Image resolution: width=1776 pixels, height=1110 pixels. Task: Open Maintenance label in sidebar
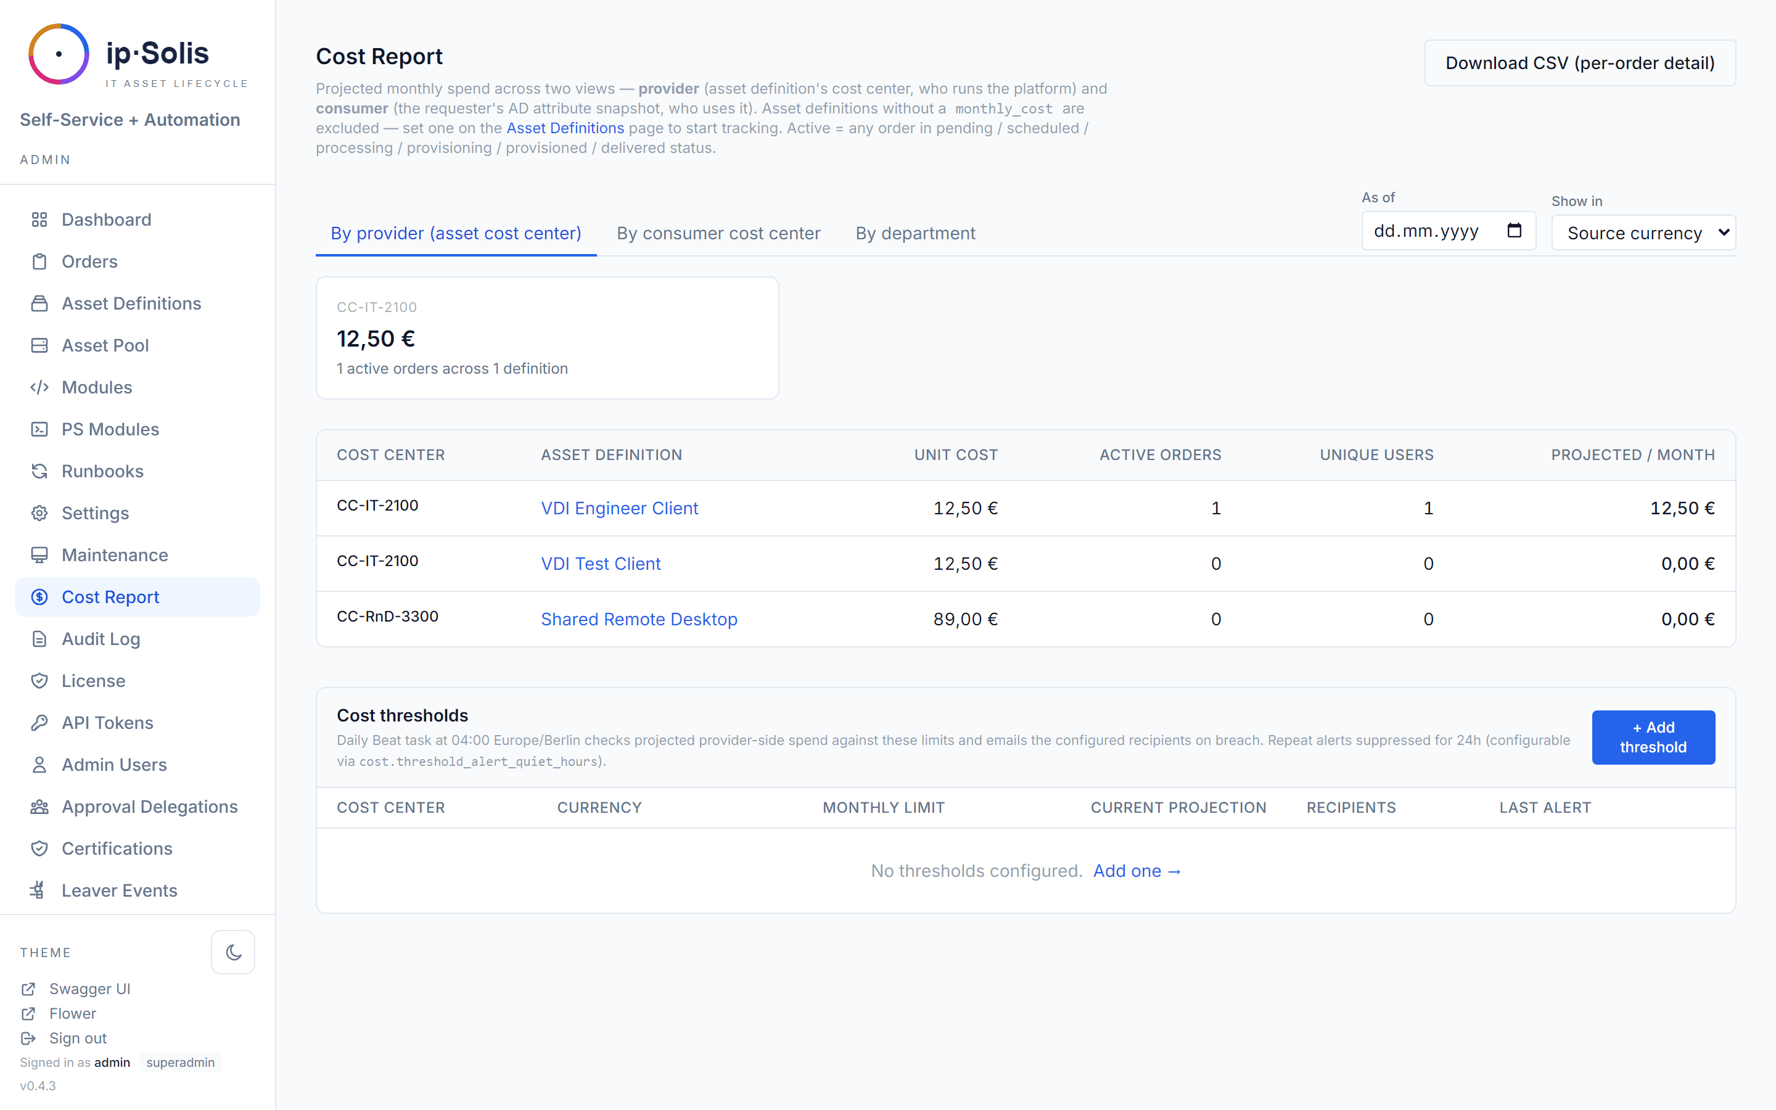click(x=115, y=555)
